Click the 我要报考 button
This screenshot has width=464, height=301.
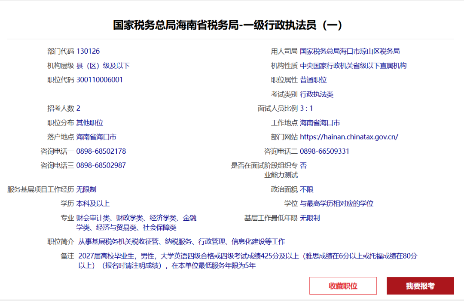[x=420, y=286]
